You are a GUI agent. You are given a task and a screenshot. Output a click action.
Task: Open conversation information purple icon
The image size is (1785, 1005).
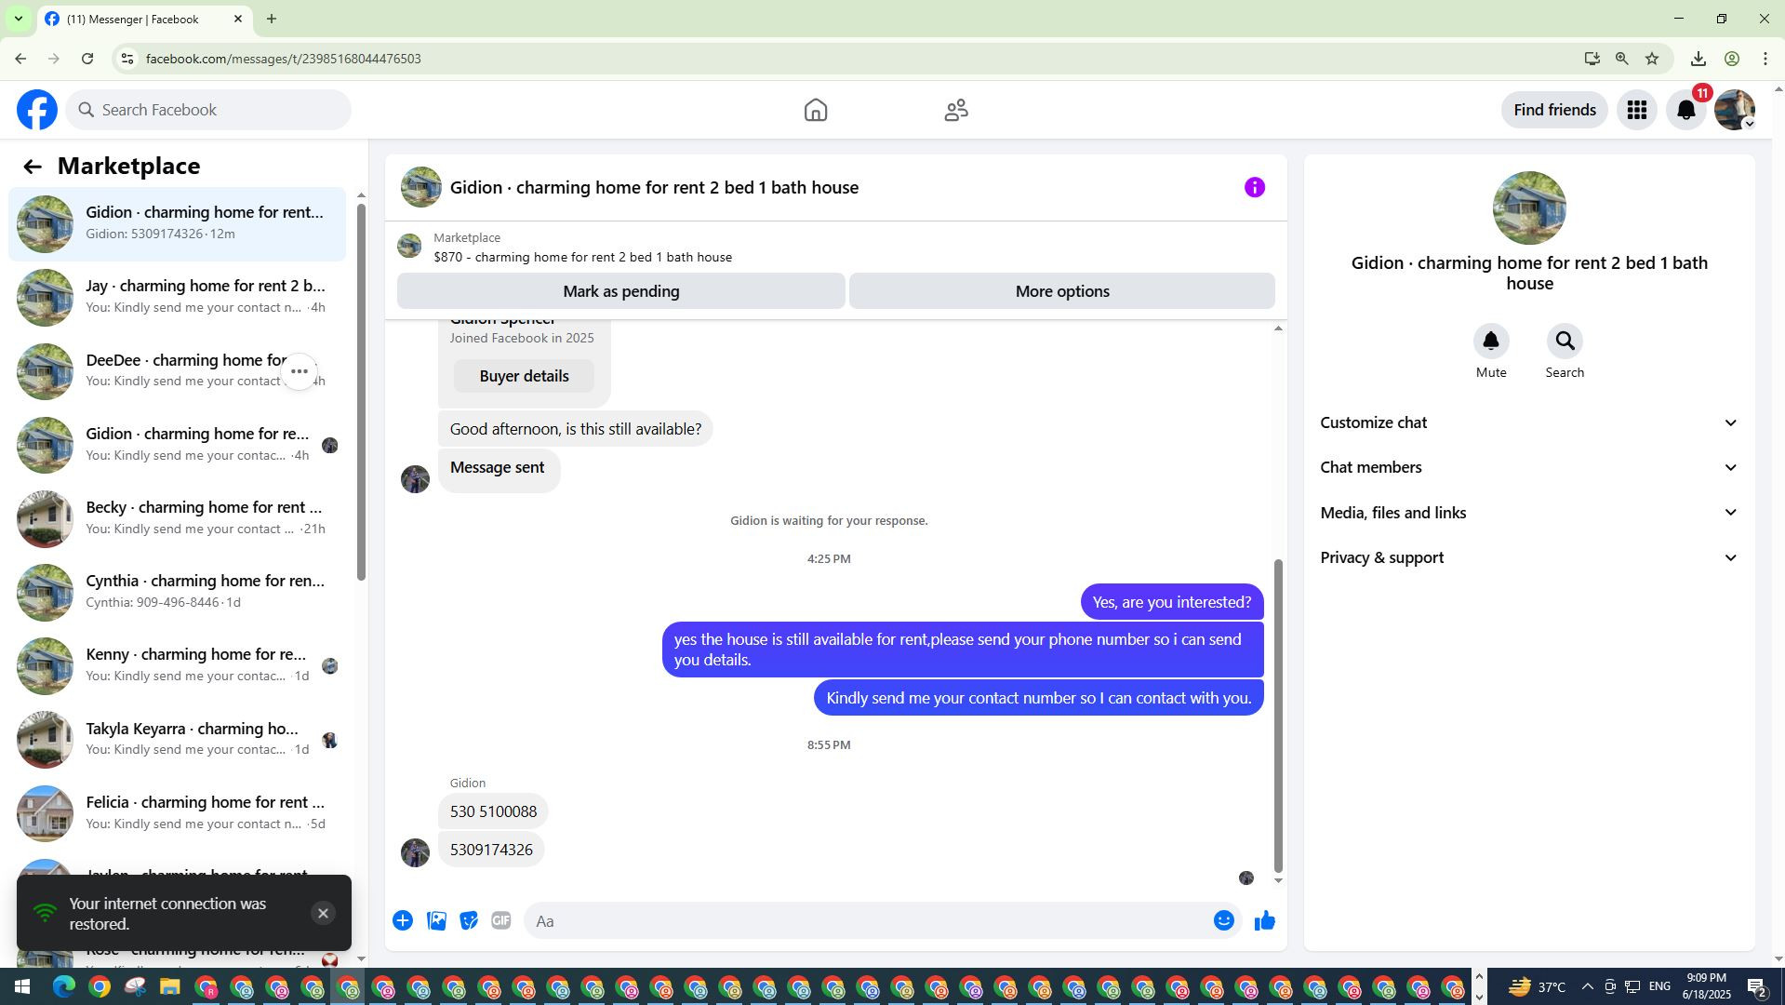[x=1255, y=188]
